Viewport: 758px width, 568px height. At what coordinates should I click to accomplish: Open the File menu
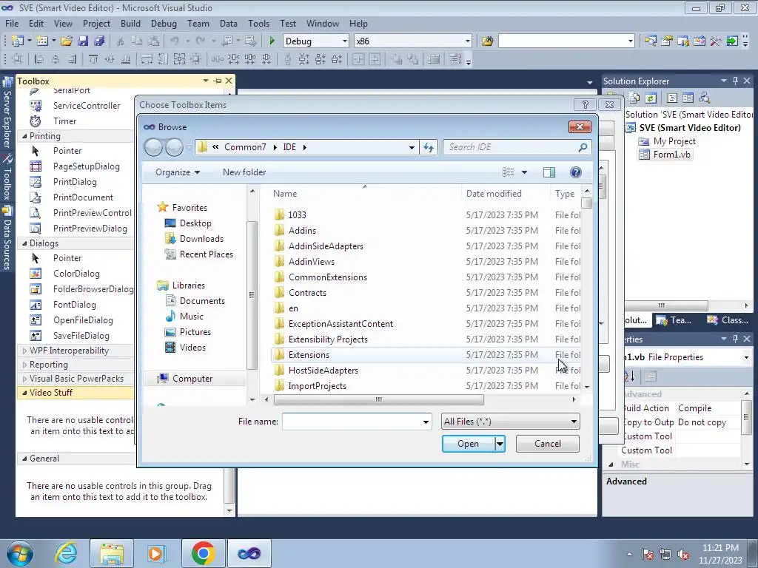point(12,23)
